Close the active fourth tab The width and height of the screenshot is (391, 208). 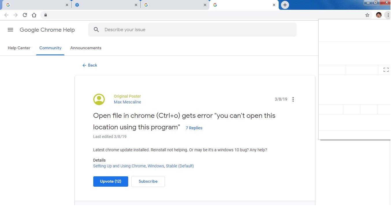(x=274, y=5)
